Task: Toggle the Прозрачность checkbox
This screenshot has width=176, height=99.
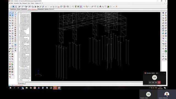Action: pyautogui.click(x=21, y=28)
